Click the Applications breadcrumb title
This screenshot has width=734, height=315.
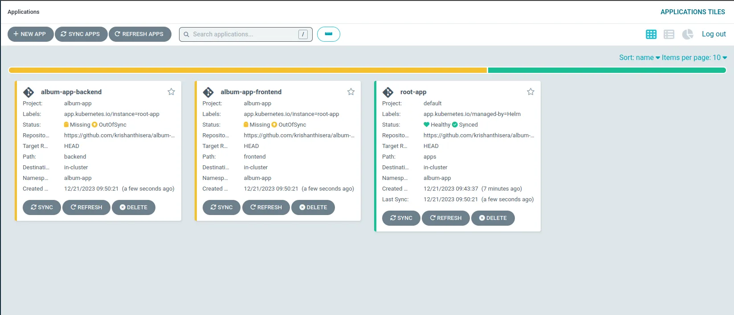24,12
